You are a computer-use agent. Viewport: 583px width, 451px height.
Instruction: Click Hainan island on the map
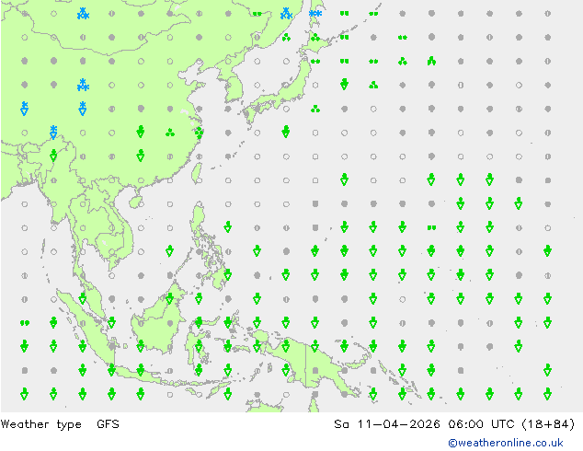point(136,202)
